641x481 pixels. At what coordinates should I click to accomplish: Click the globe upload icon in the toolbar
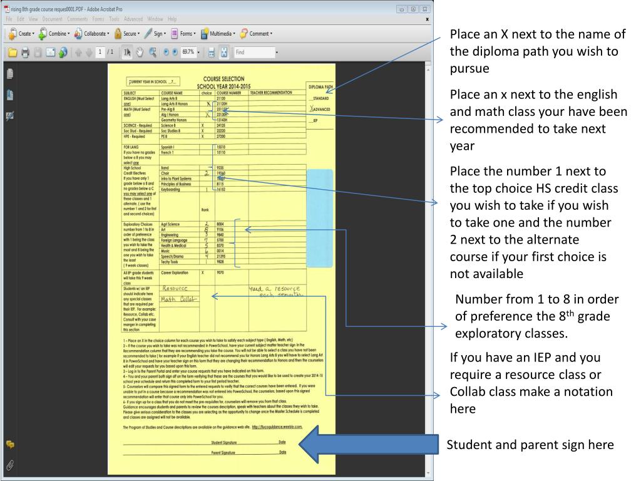point(63,53)
